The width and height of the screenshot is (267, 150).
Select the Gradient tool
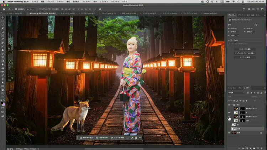[x=2, y=61]
